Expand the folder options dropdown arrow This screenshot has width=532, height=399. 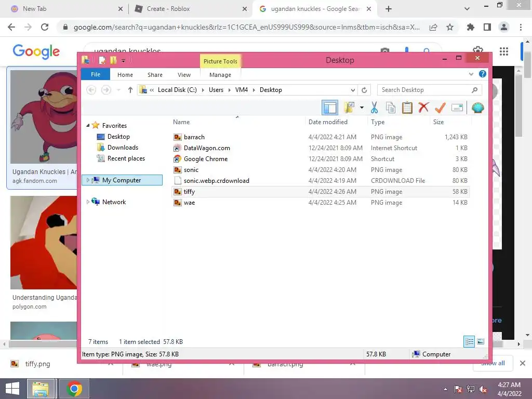[362, 108]
